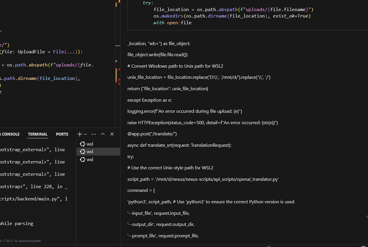368x247 pixels.
Task: Click the 'file: UploadFile = File(...)' editor line
Action: click(x=41, y=52)
